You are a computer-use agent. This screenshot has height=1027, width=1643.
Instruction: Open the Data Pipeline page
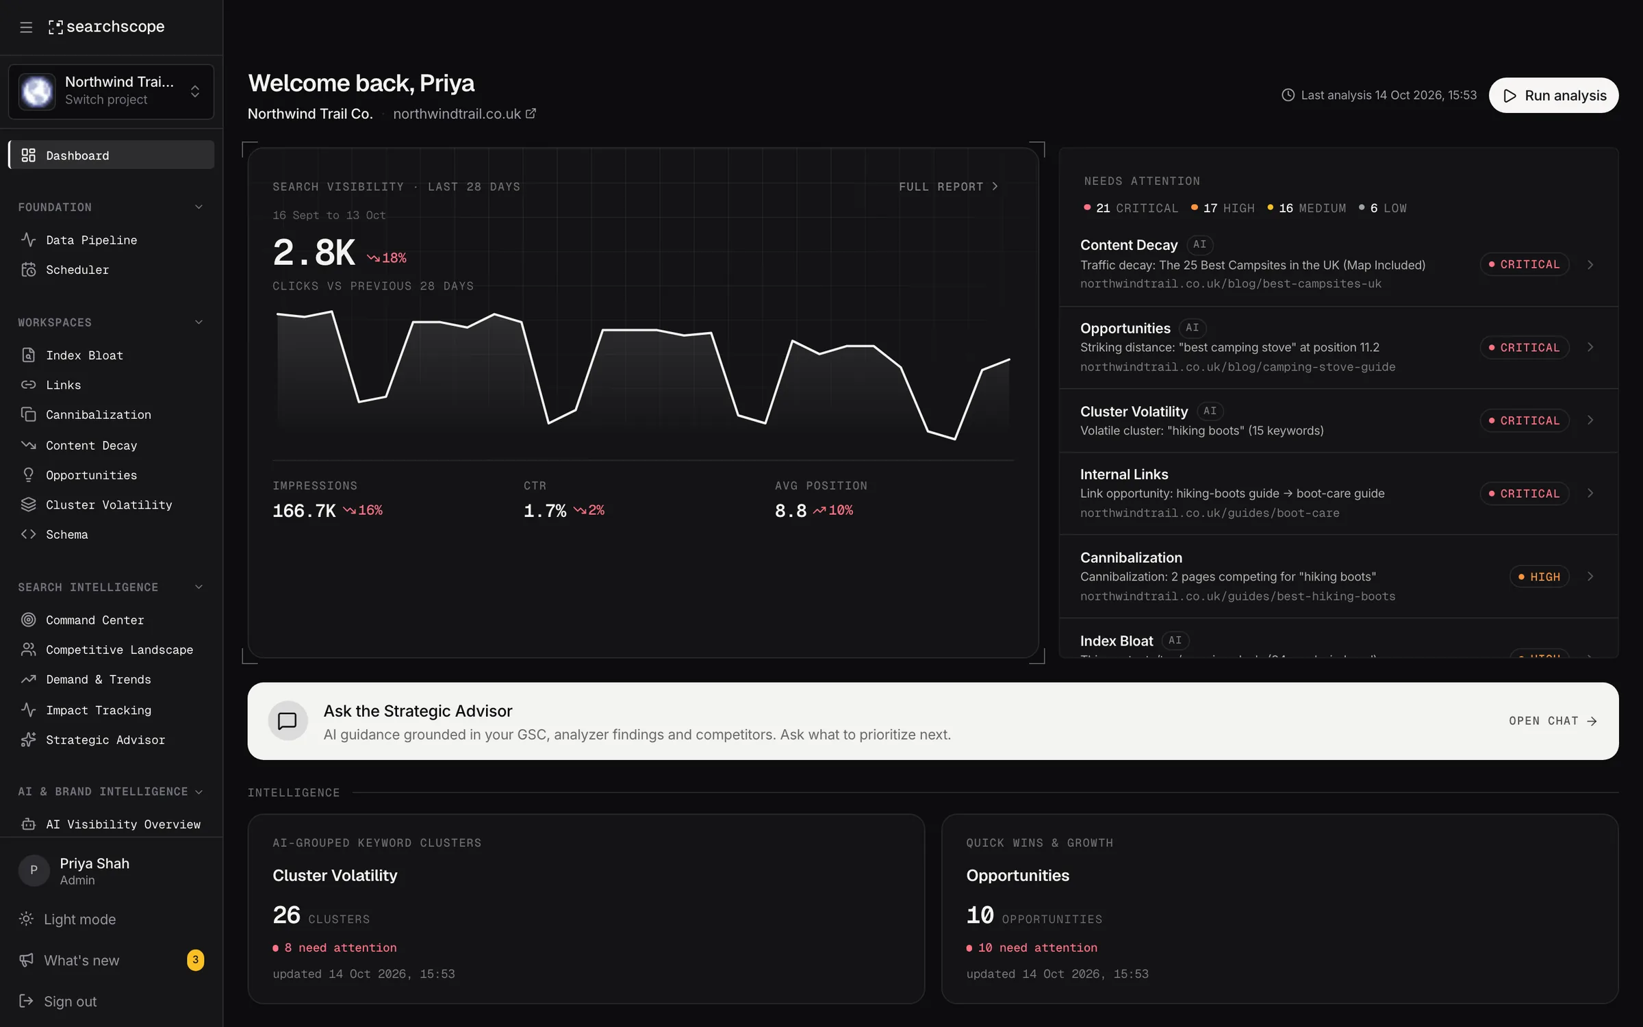click(x=111, y=240)
